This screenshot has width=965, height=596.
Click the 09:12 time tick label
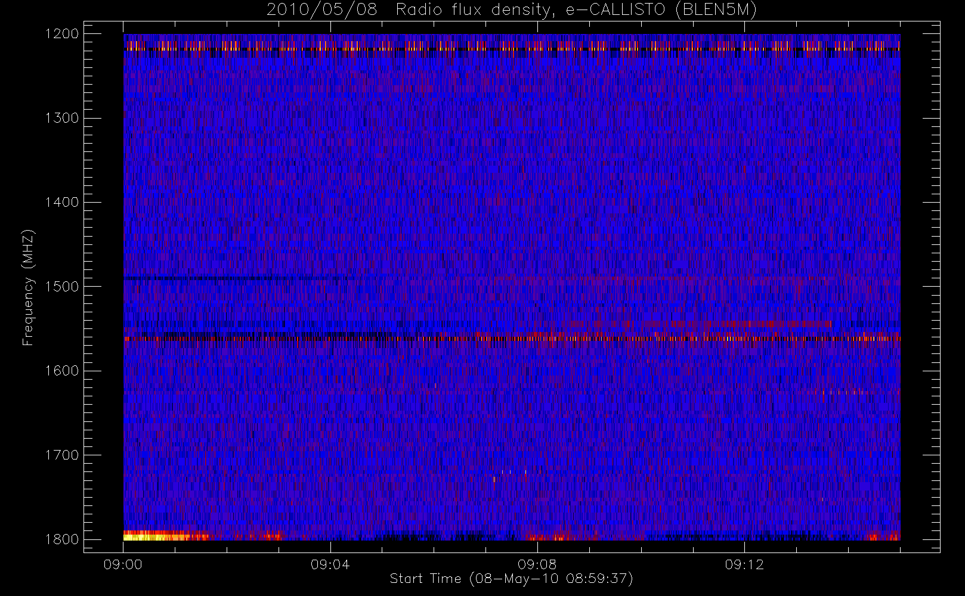tap(744, 564)
